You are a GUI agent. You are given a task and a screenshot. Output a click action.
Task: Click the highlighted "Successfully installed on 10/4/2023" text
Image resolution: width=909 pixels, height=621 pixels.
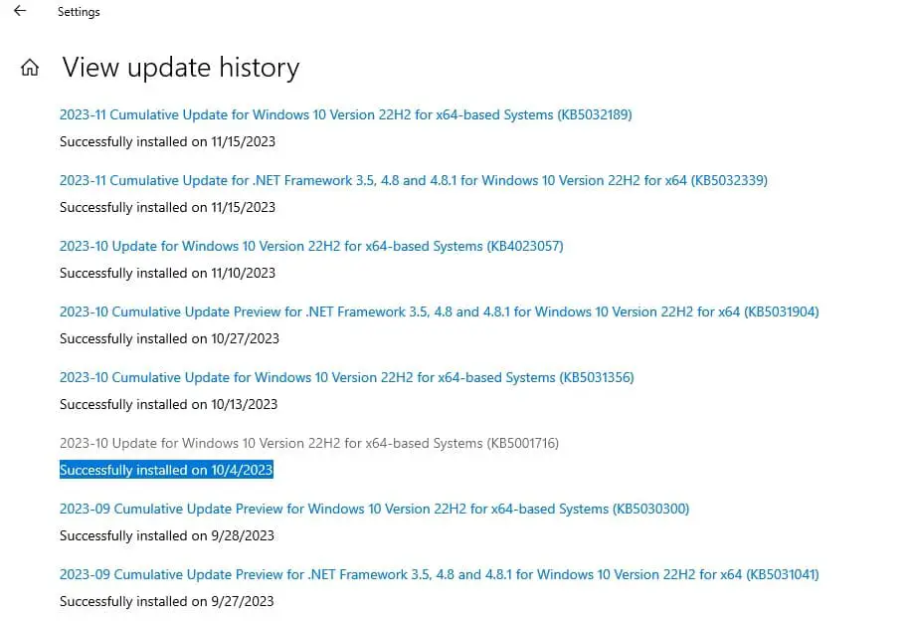pos(166,470)
